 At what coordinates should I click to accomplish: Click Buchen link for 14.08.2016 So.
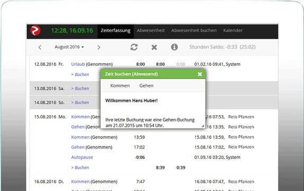pos(80,102)
